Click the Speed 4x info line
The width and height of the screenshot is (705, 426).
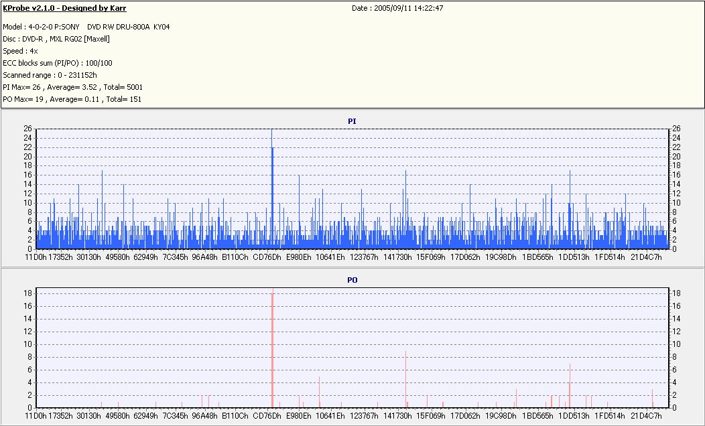[x=20, y=51]
